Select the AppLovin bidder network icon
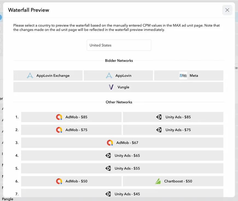Screen dimensions: 238x201 109,75
